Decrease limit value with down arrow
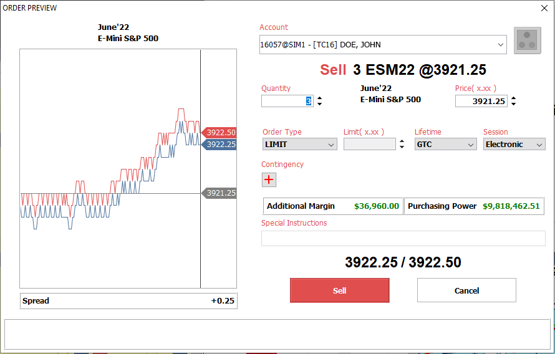This screenshot has width=555, height=354. 402,146
